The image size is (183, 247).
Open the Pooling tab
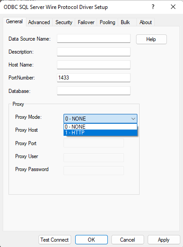click(x=107, y=22)
